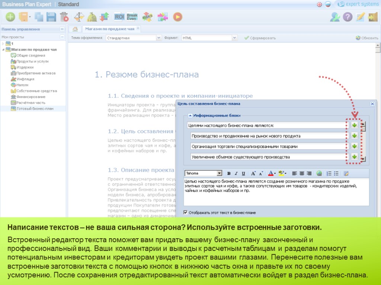Center text in the editor
Screen dimensions: 381x285
(302, 173)
